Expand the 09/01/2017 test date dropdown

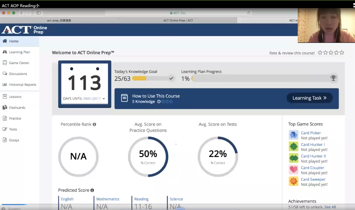click(104, 99)
